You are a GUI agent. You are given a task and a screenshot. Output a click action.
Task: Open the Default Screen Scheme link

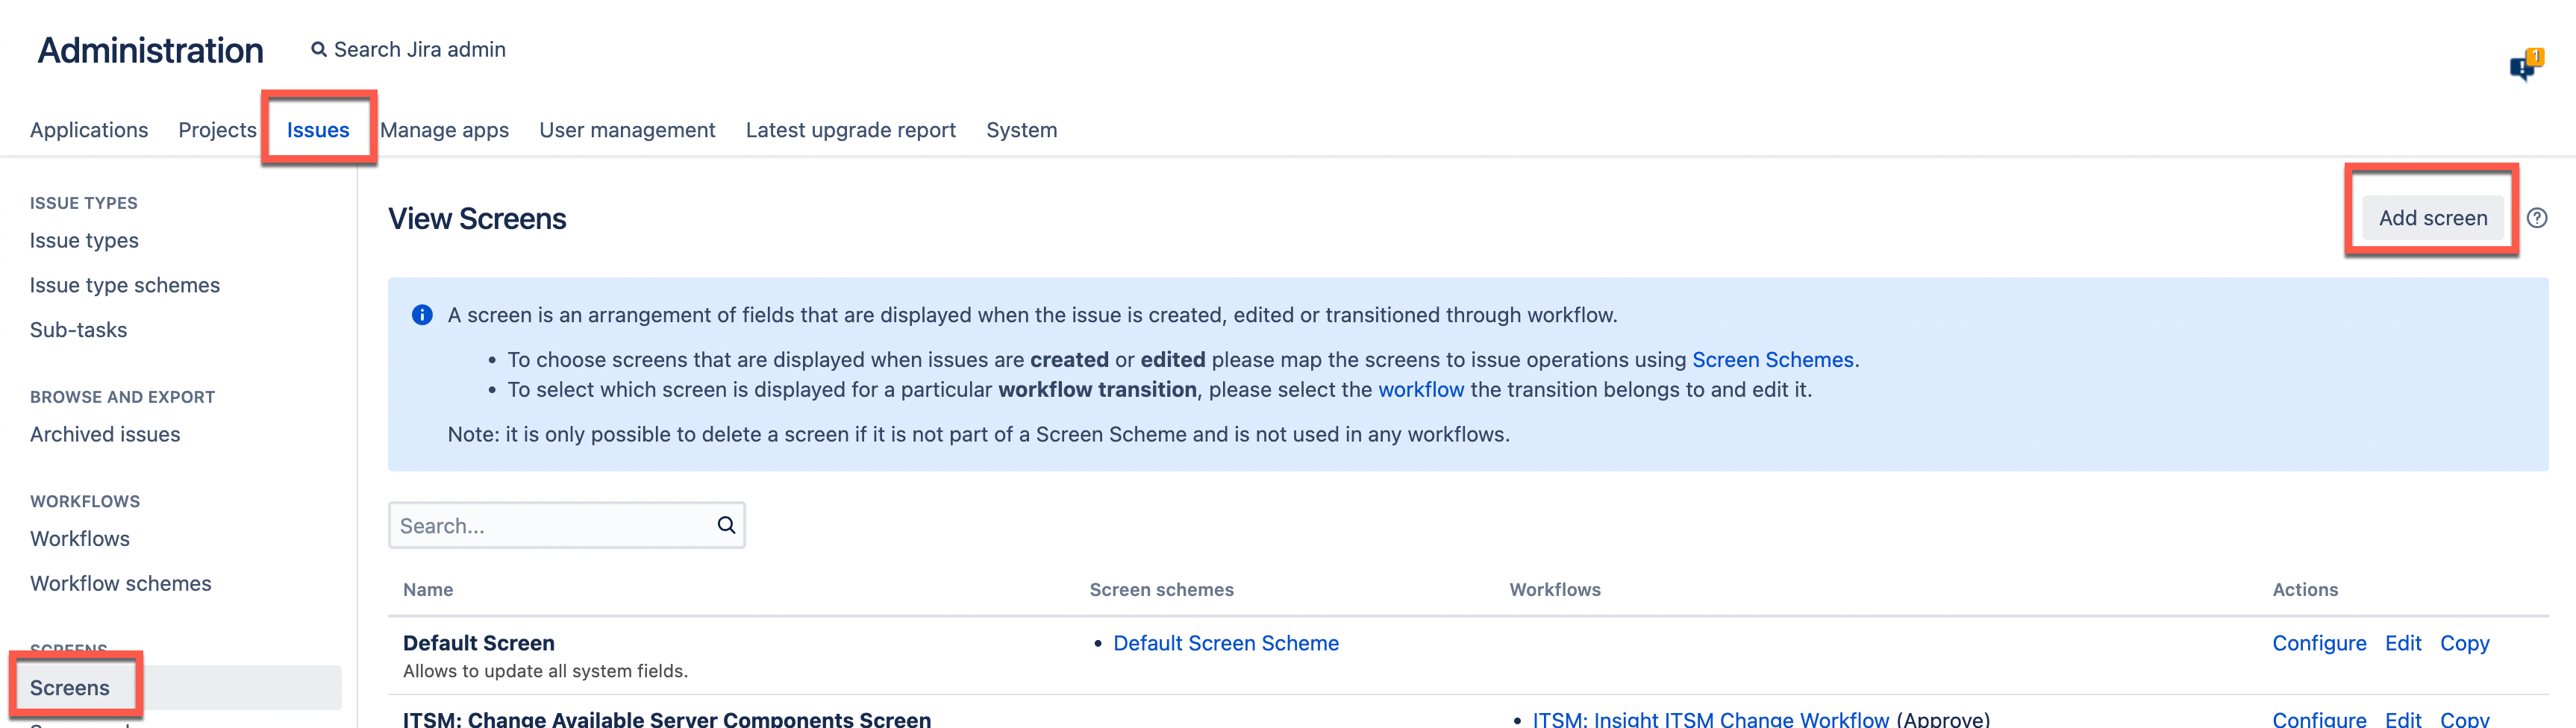(1226, 643)
